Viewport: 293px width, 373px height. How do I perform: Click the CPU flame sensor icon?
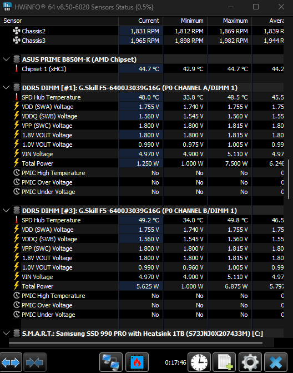[x=137, y=362]
